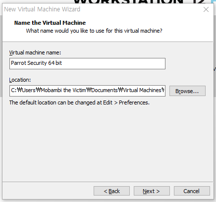Click the New Virtual Machine Wizard title bar
The height and width of the screenshot is (202, 216).
103,9
